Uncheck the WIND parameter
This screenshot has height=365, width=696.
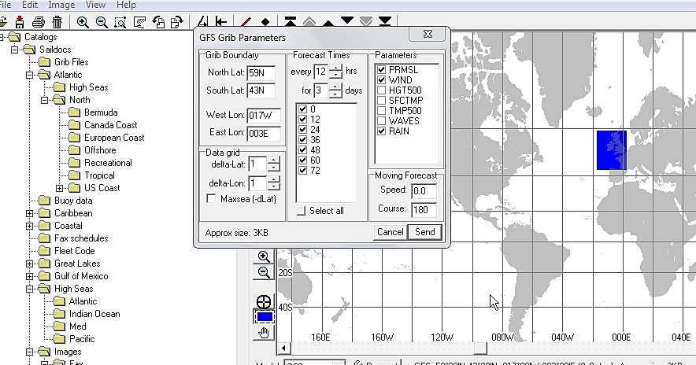[381, 79]
